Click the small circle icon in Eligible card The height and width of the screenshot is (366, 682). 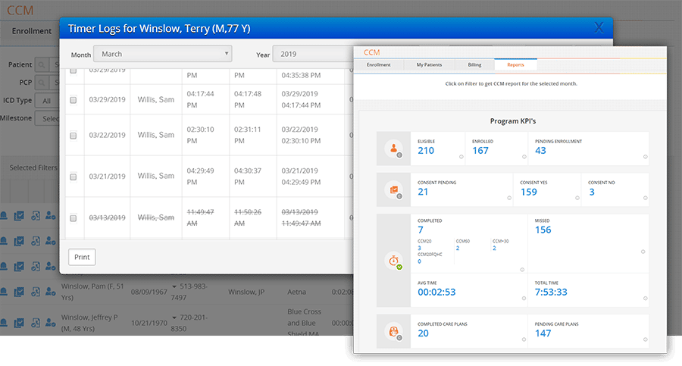click(x=461, y=157)
